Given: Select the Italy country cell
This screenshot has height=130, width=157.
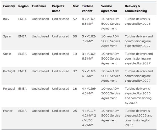Looking at the screenshot, I should pos(7,19).
